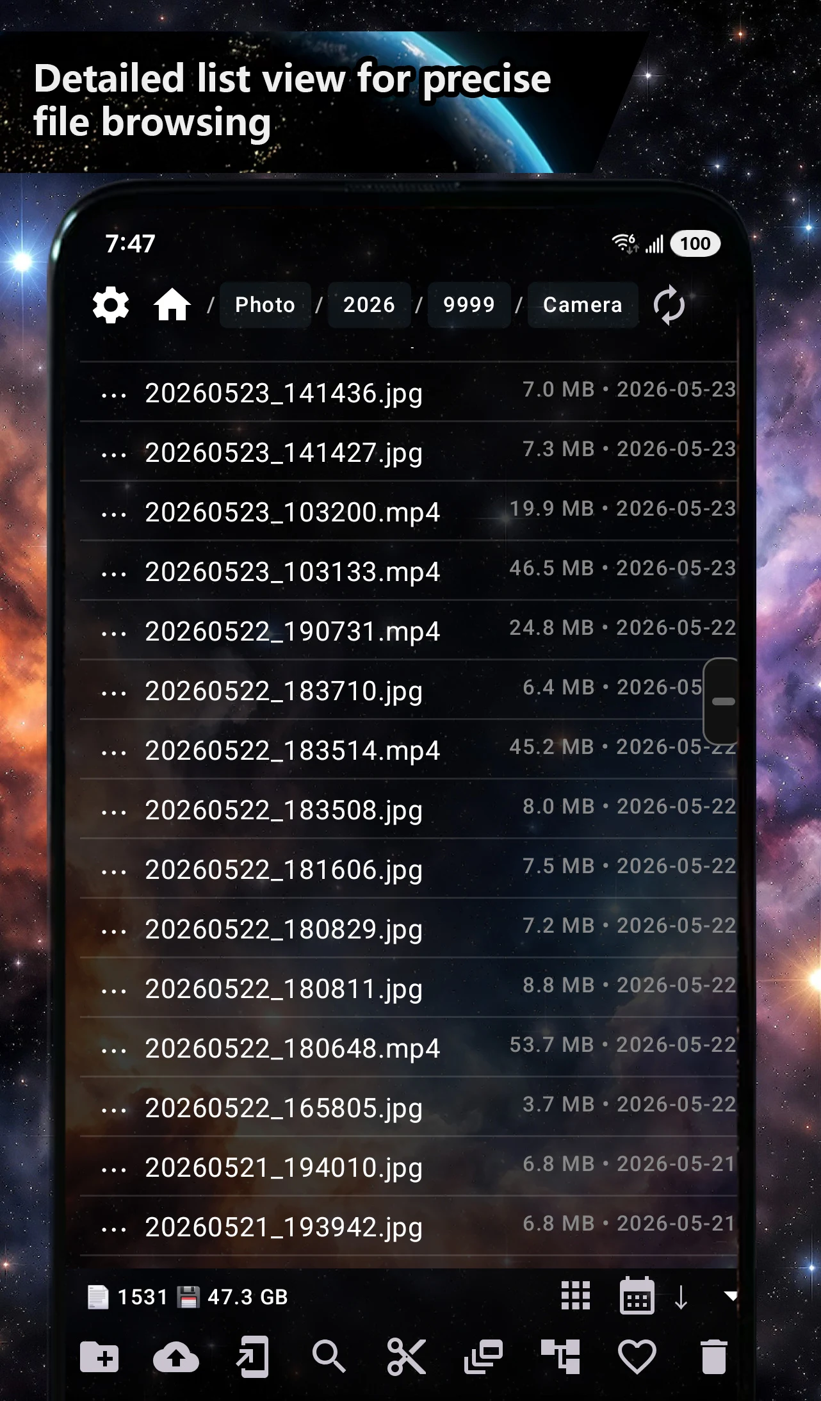Tap the battery 100 status indicator
The image size is (821, 1401).
pyautogui.click(x=695, y=243)
